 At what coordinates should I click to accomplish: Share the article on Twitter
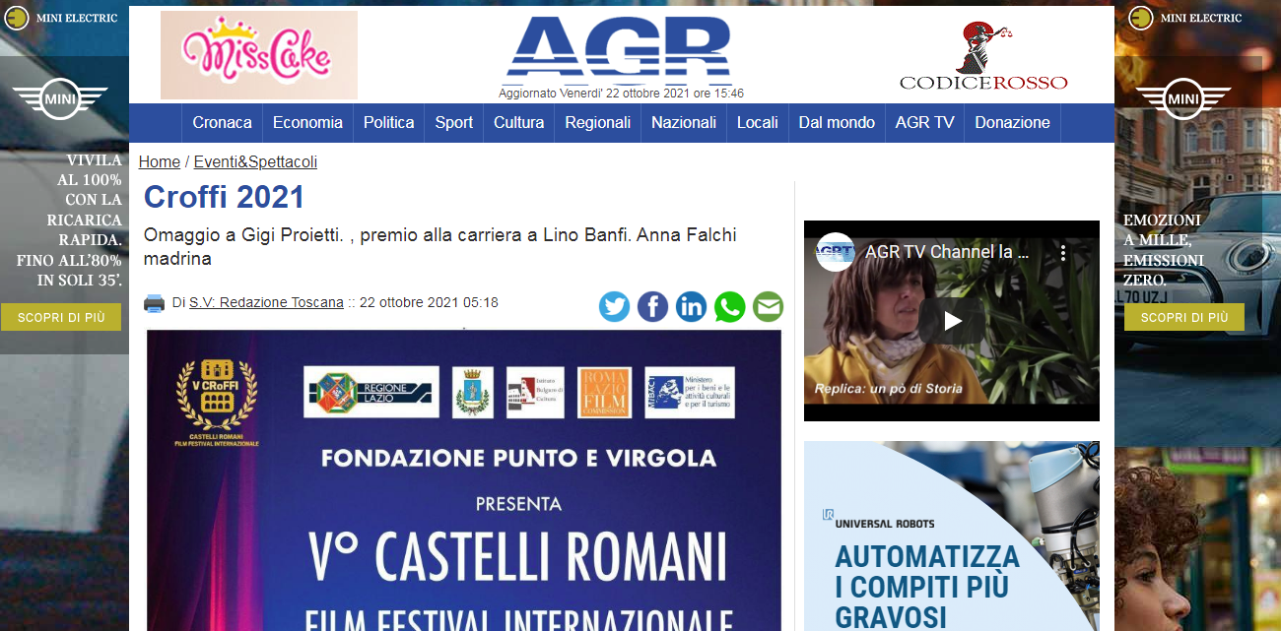(x=614, y=307)
